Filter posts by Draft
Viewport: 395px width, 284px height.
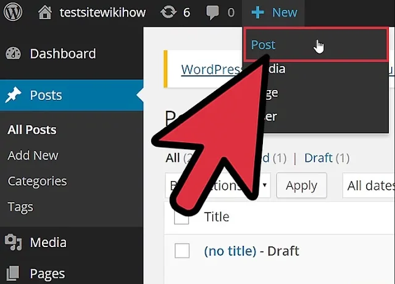click(x=318, y=158)
